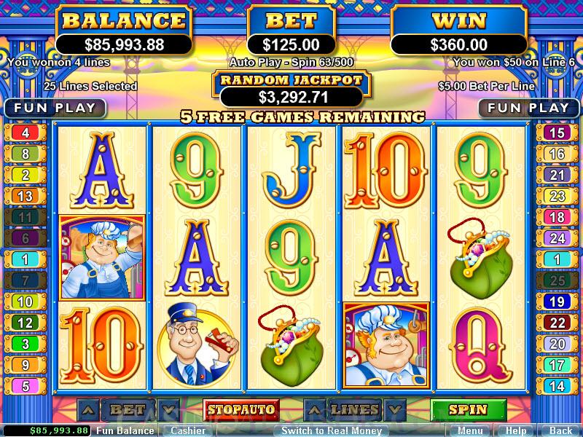Click the blue J symbol on reel three
Screen dimensions: 583x437
pos(292,170)
